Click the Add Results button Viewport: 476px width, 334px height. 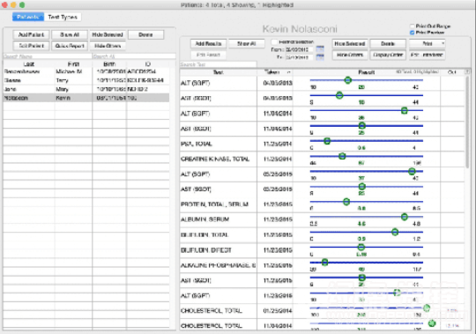click(208, 44)
